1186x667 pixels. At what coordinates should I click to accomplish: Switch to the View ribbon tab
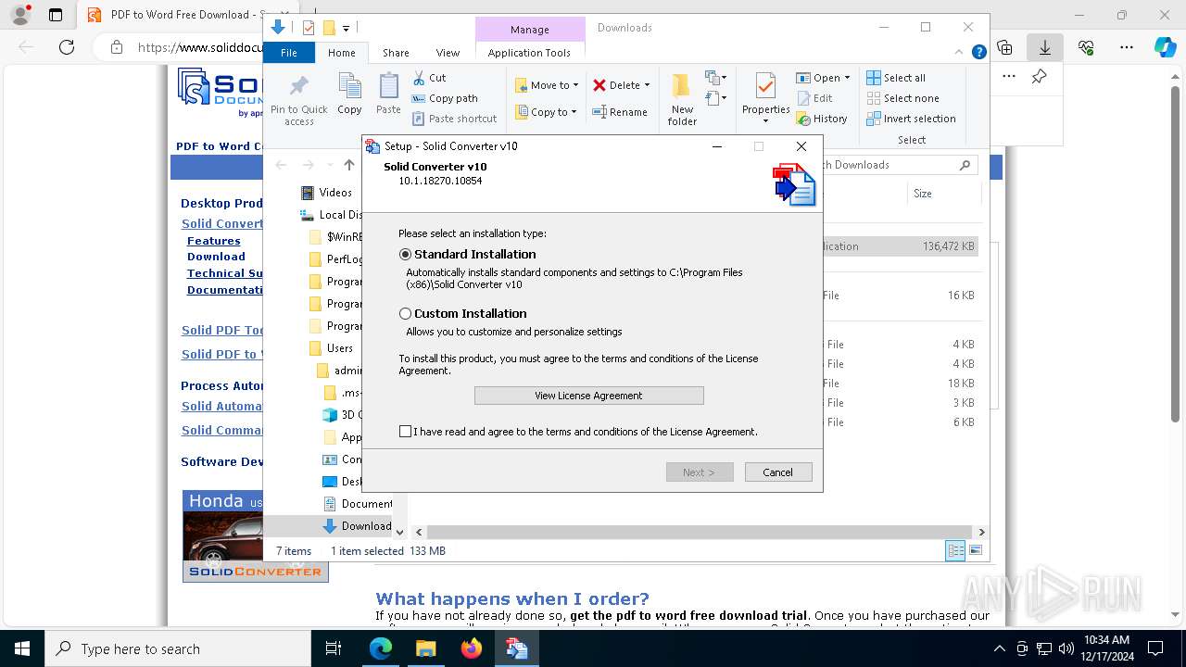coord(448,53)
